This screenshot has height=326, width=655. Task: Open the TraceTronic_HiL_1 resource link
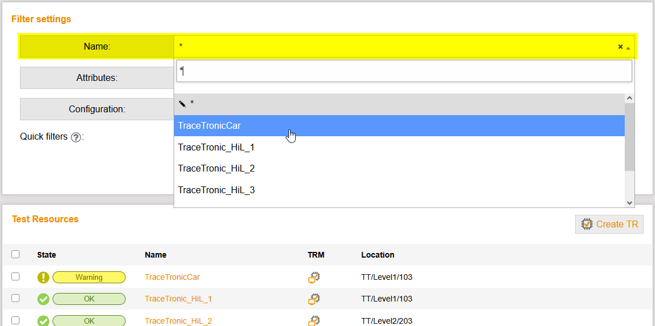(x=178, y=299)
